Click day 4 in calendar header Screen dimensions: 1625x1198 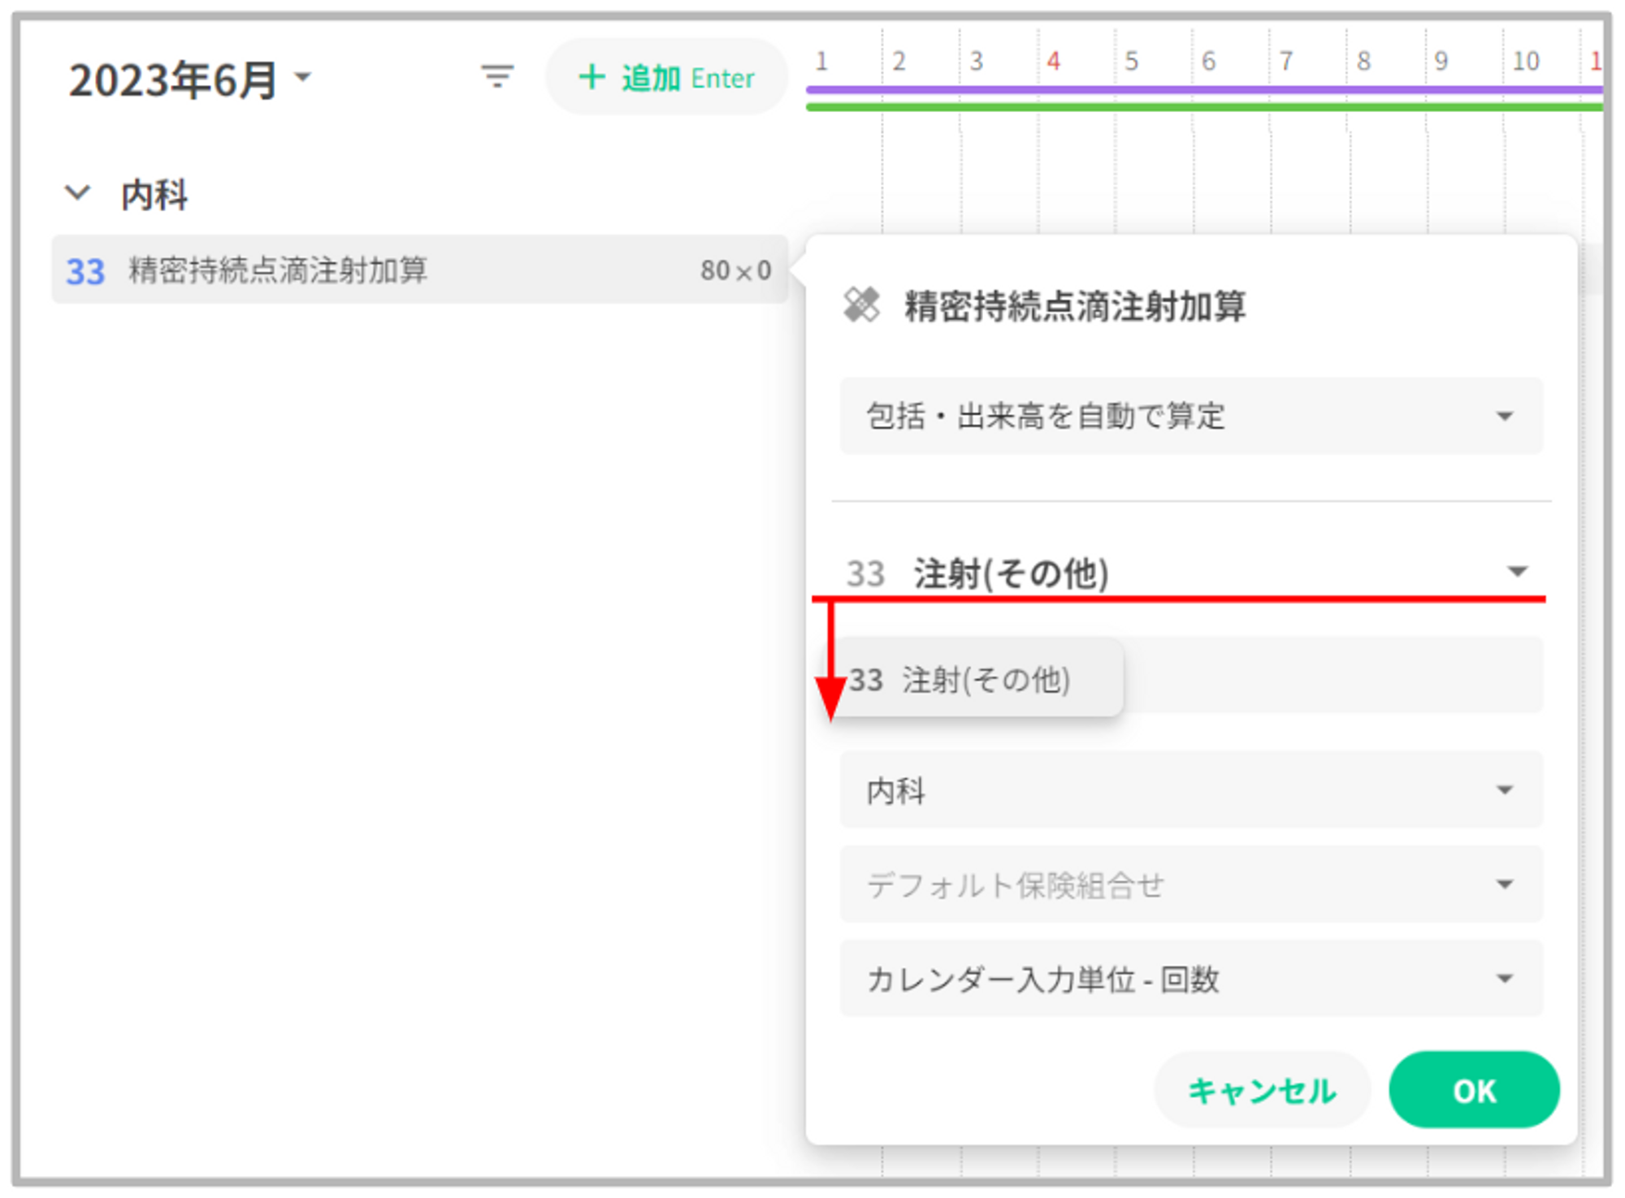1053,61
